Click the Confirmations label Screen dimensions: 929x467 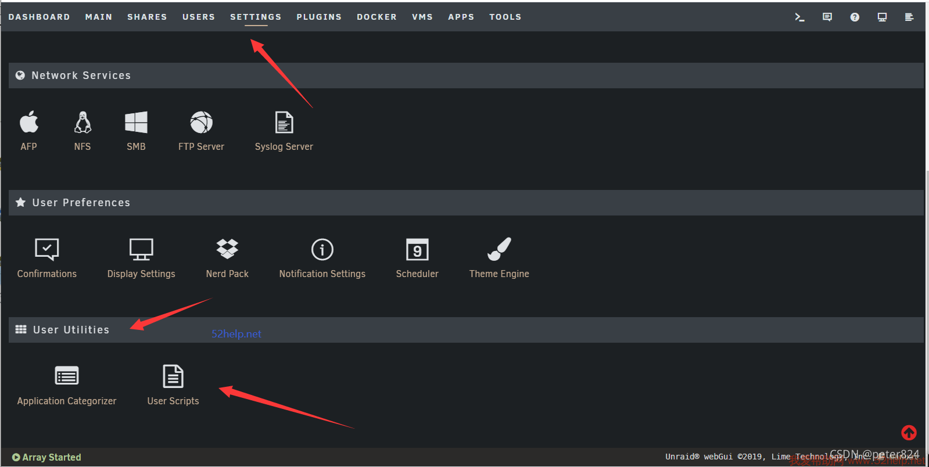(47, 274)
